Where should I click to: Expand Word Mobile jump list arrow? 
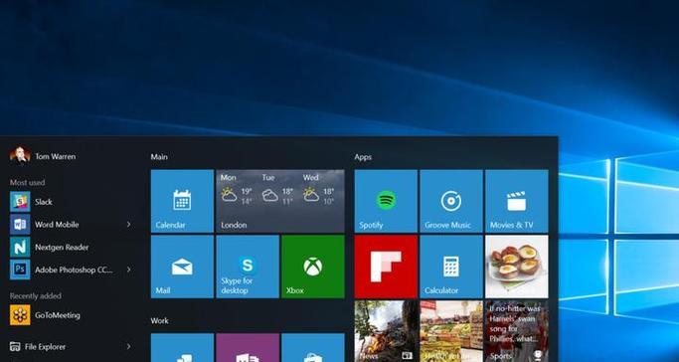click(x=128, y=225)
